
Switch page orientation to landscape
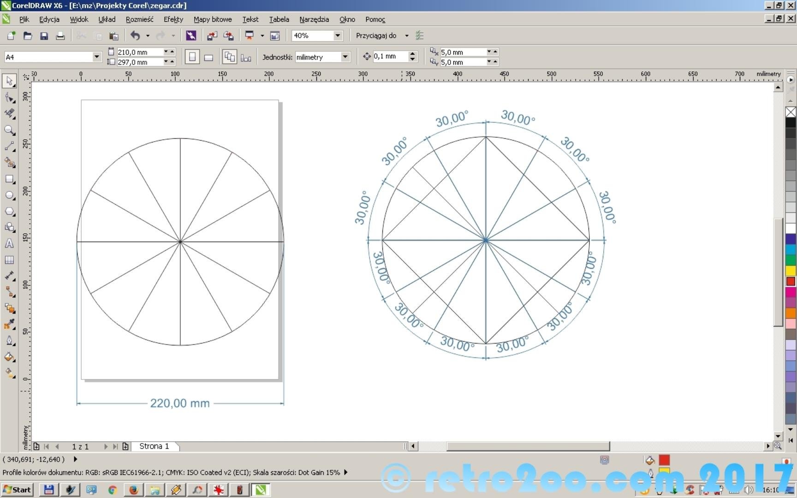point(208,57)
